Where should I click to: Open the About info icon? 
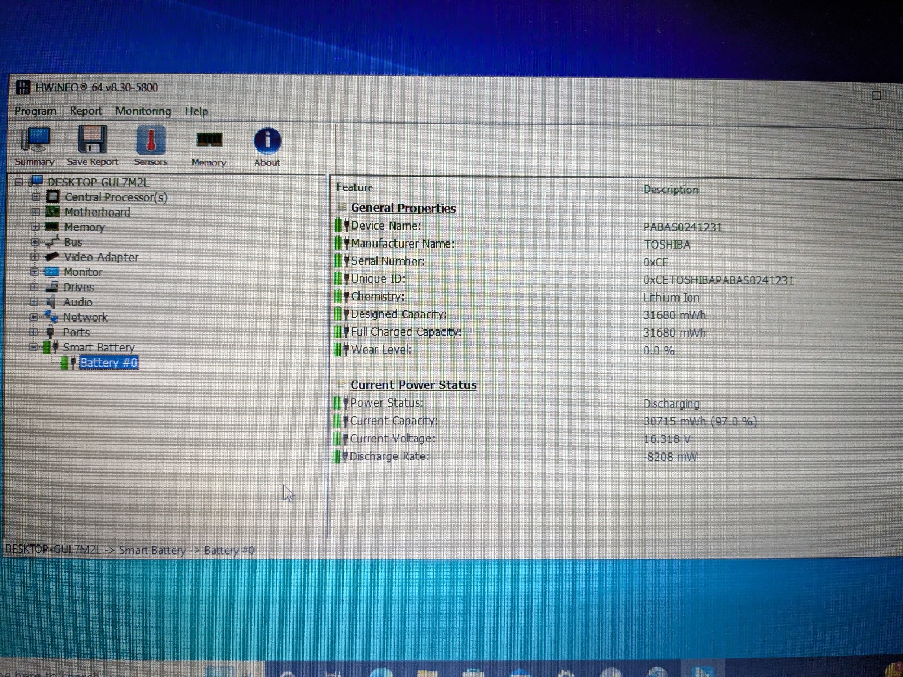point(267,140)
